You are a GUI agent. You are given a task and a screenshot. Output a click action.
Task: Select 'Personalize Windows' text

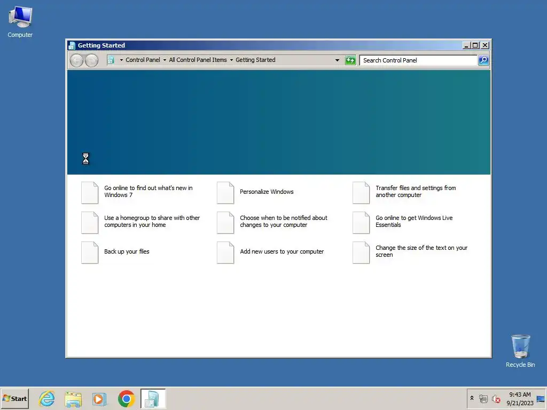coord(267,192)
